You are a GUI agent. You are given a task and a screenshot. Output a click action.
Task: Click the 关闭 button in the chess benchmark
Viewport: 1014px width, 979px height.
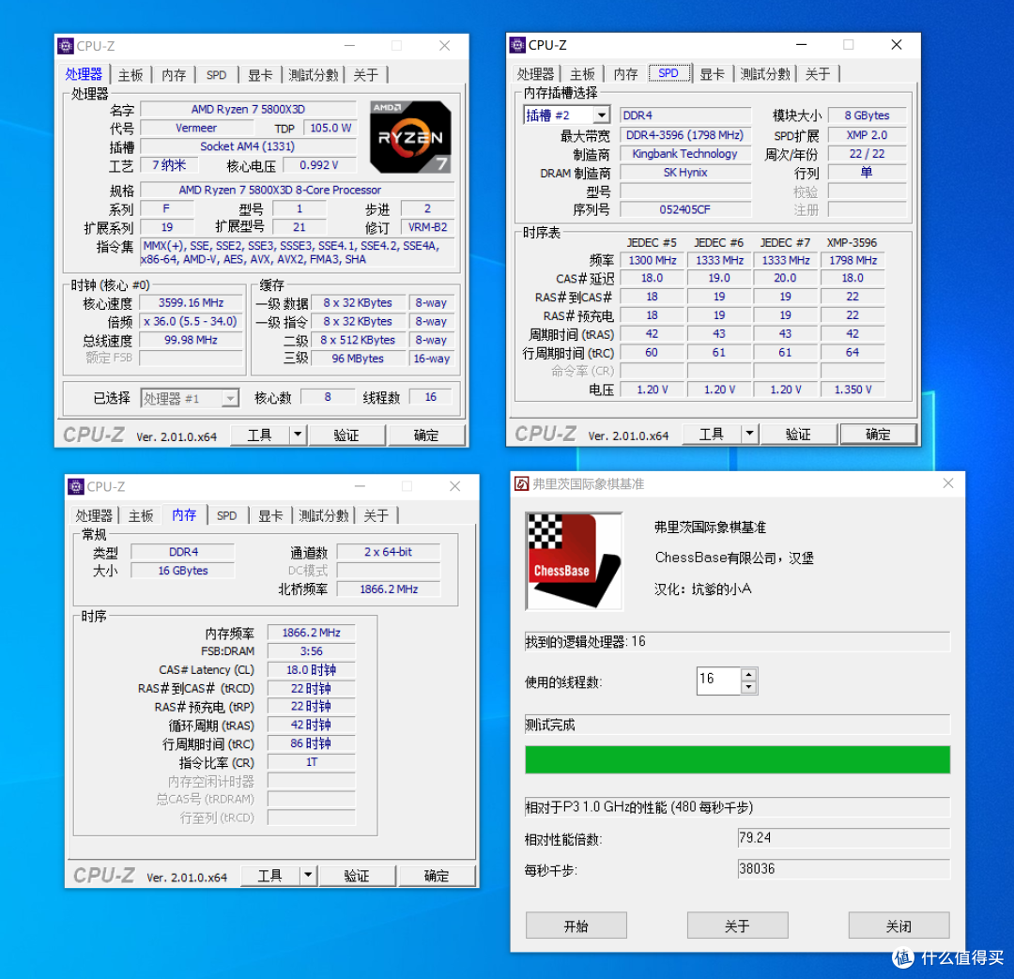coord(899,925)
